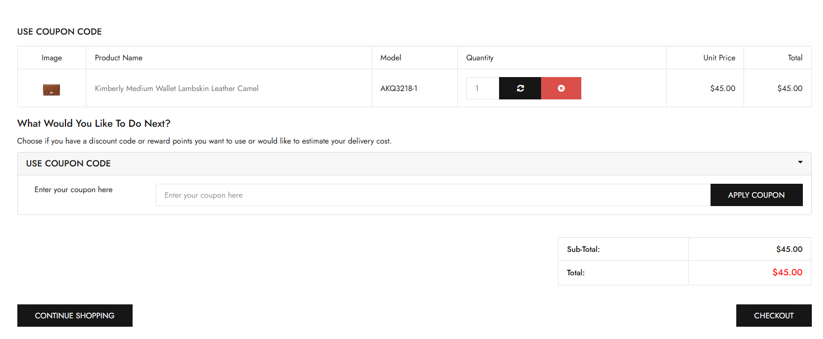The width and height of the screenshot is (823, 339).
Task: Open Kimberly Medium Wallet product link
Action: (177, 88)
